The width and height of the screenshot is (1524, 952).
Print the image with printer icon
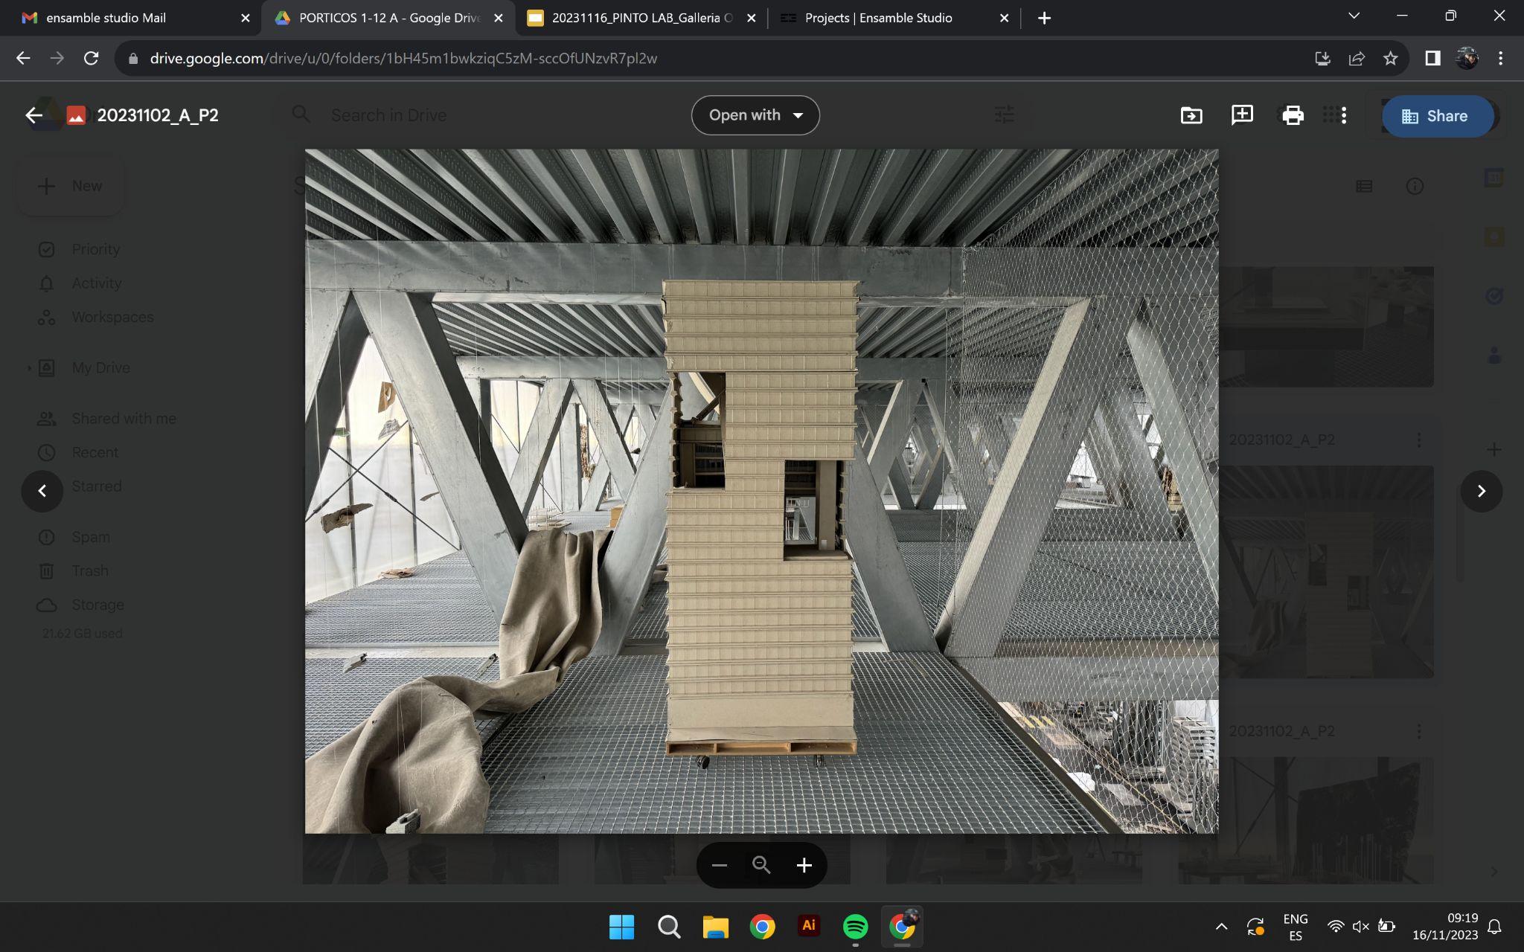click(x=1293, y=115)
